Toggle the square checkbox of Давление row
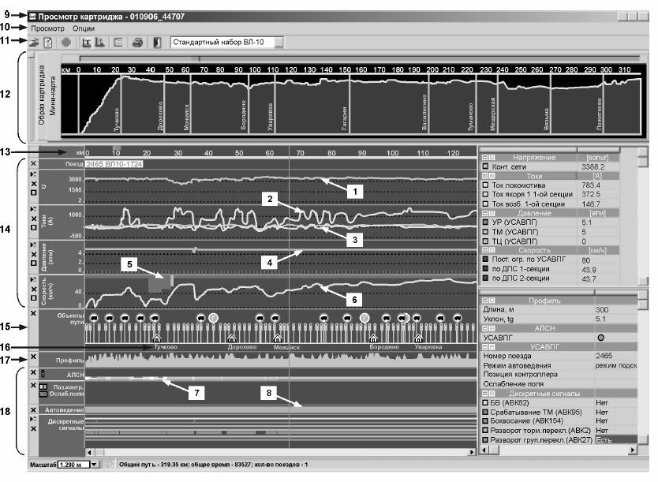 (34, 263)
